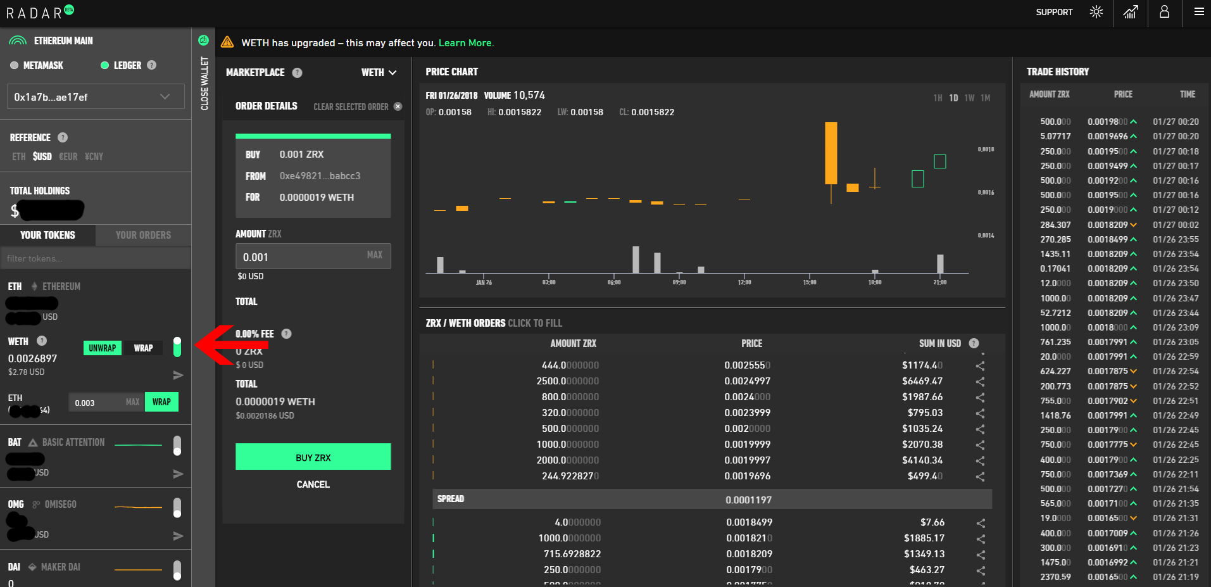Click MAX in ZRX amount field
1211x587 pixels.
(375, 255)
